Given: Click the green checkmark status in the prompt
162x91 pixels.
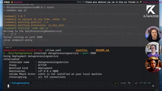Looking at the screenshot, I should tap(115, 83).
